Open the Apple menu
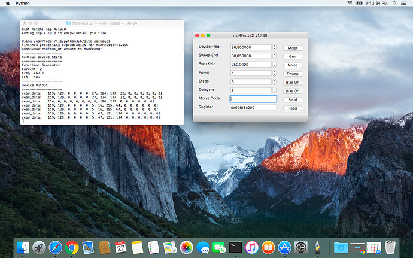The width and height of the screenshot is (413, 258). point(8,3)
